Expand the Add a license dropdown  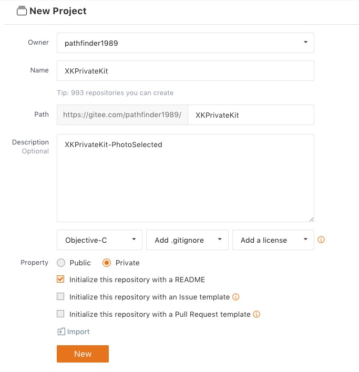tap(273, 240)
